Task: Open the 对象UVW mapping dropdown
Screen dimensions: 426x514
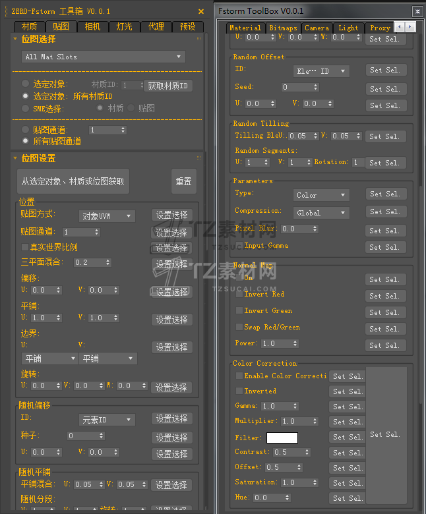Action: point(107,216)
